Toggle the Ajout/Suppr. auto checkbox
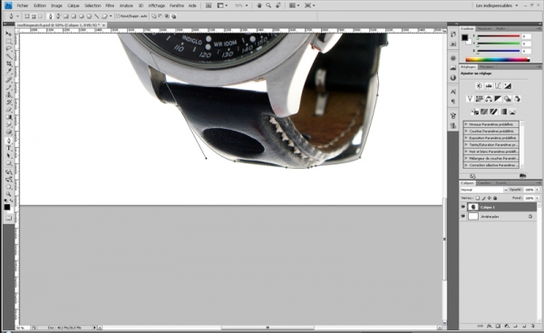 tap(118, 16)
